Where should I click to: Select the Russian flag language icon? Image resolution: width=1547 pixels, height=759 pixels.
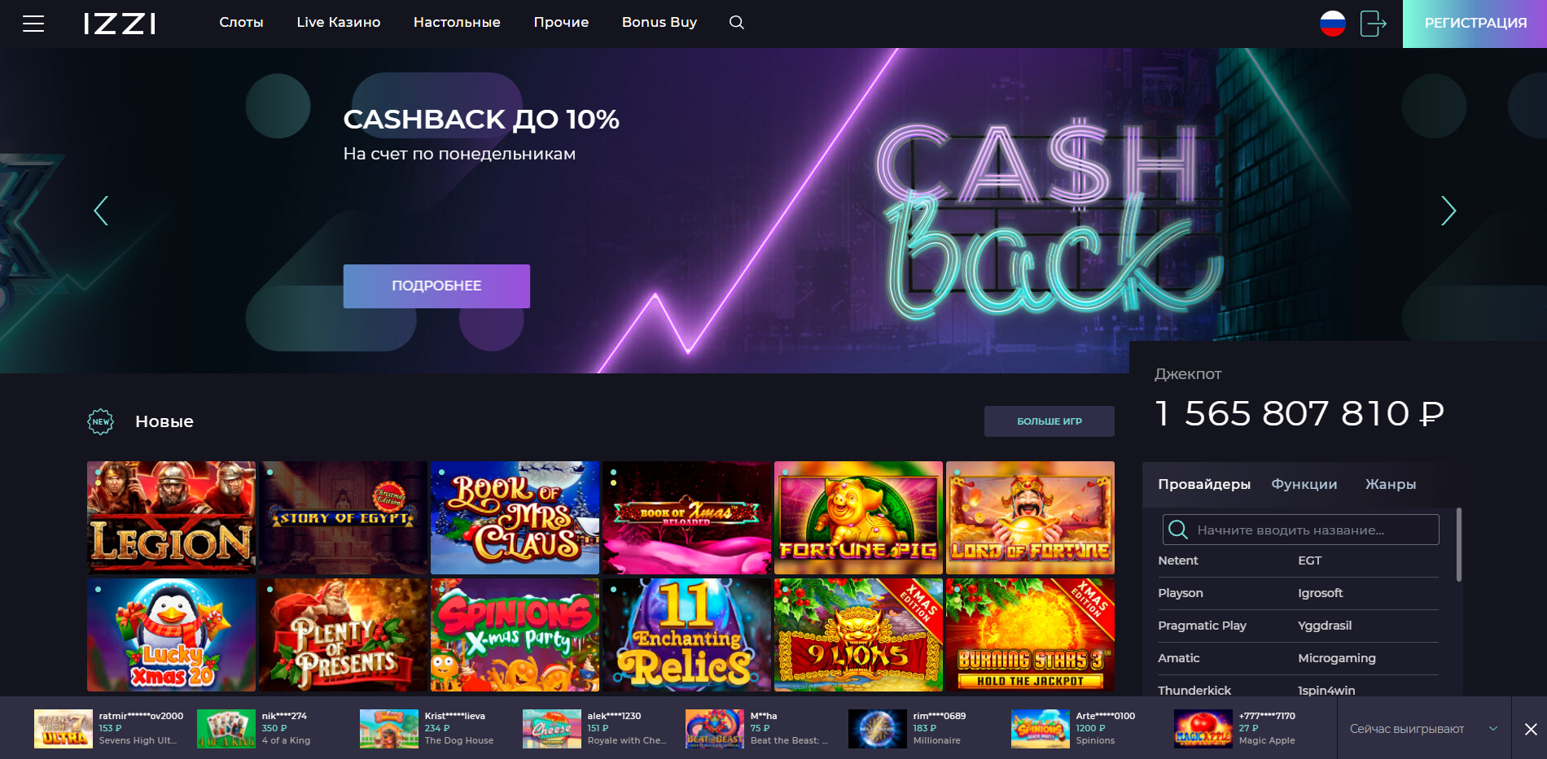point(1333,24)
